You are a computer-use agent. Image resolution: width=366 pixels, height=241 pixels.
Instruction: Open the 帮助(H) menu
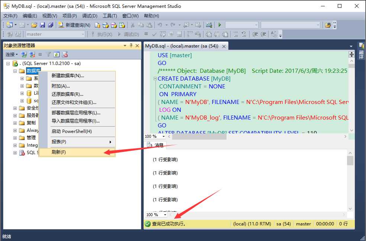pyautogui.click(x=151, y=16)
